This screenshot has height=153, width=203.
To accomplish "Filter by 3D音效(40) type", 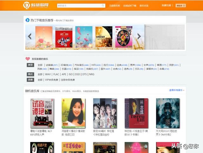I will 66,65.
